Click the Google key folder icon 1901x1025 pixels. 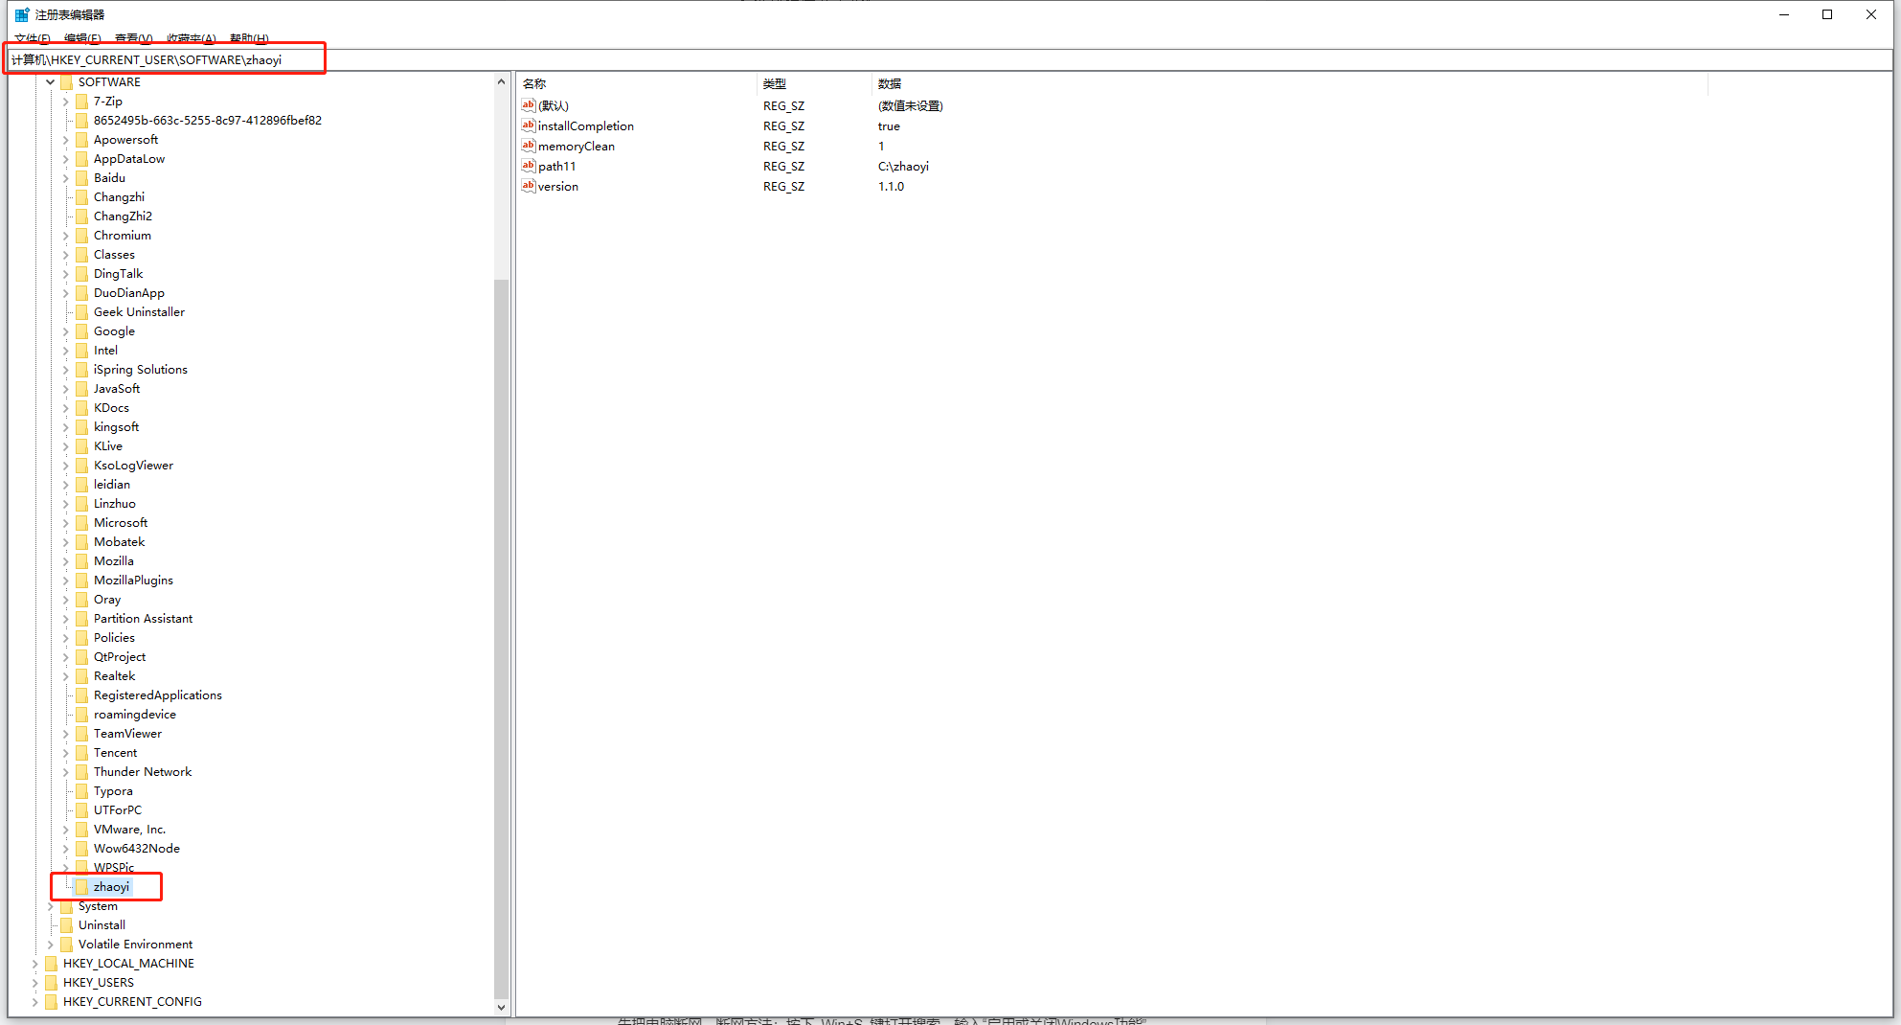[82, 331]
